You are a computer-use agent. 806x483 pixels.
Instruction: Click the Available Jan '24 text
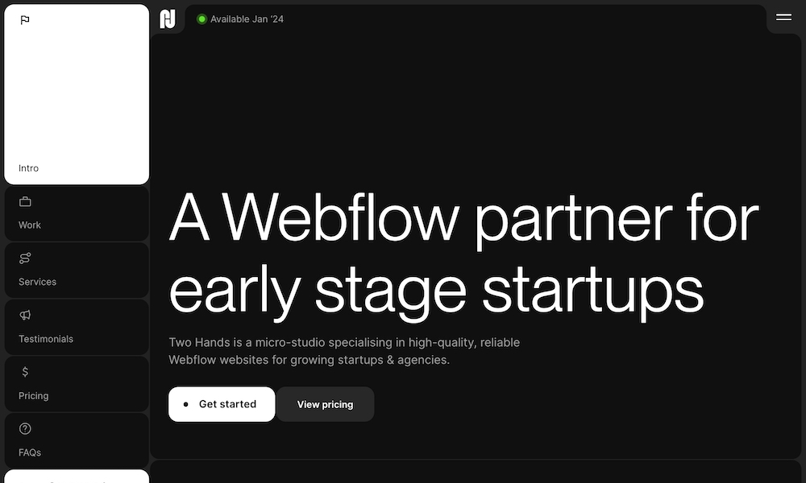tap(247, 19)
